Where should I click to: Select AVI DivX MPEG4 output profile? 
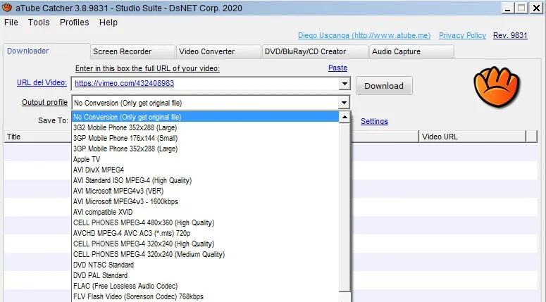point(99,170)
